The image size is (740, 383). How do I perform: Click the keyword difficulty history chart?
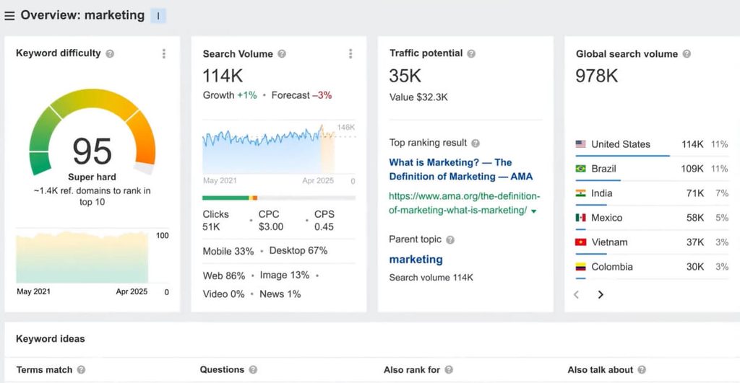(x=82, y=257)
